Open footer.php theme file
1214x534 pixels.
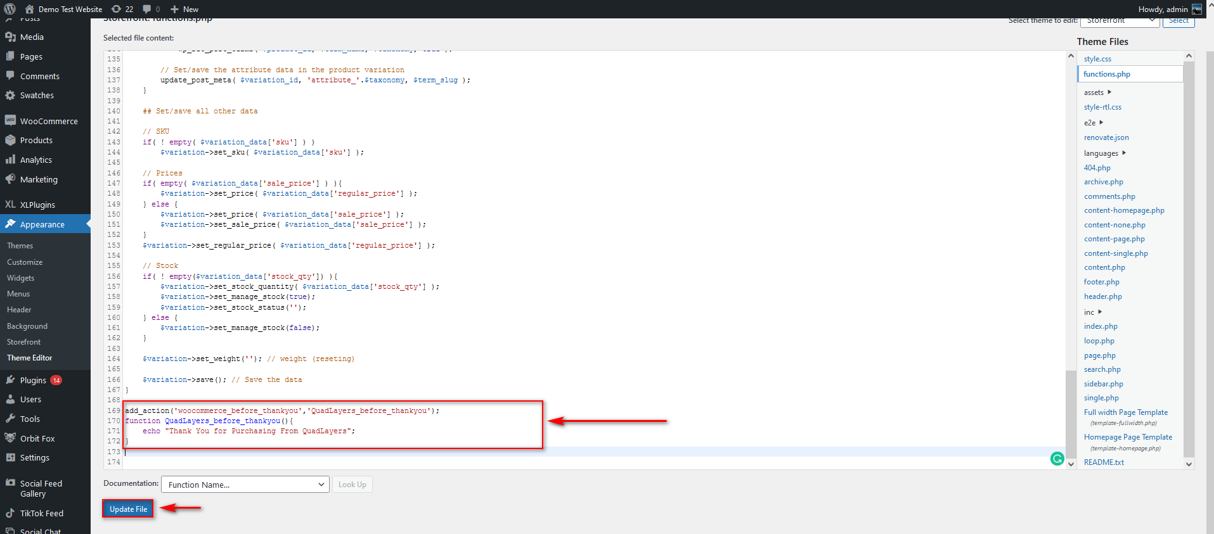click(x=1102, y=282)
